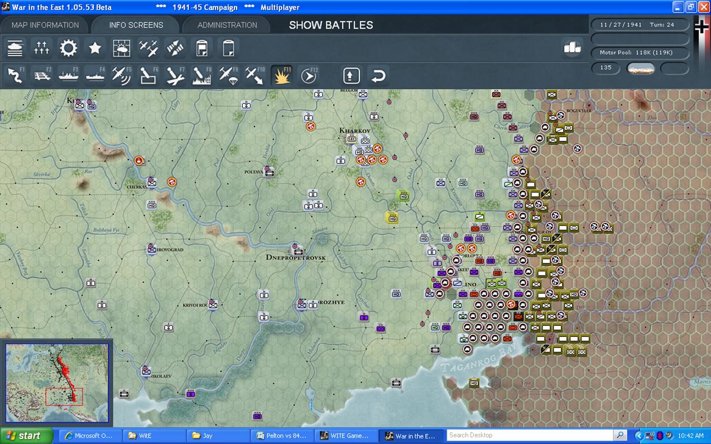The height and width of the screenshot is (444, 711).
Task: Select F5 air recon mode
Action: [122, 75]
